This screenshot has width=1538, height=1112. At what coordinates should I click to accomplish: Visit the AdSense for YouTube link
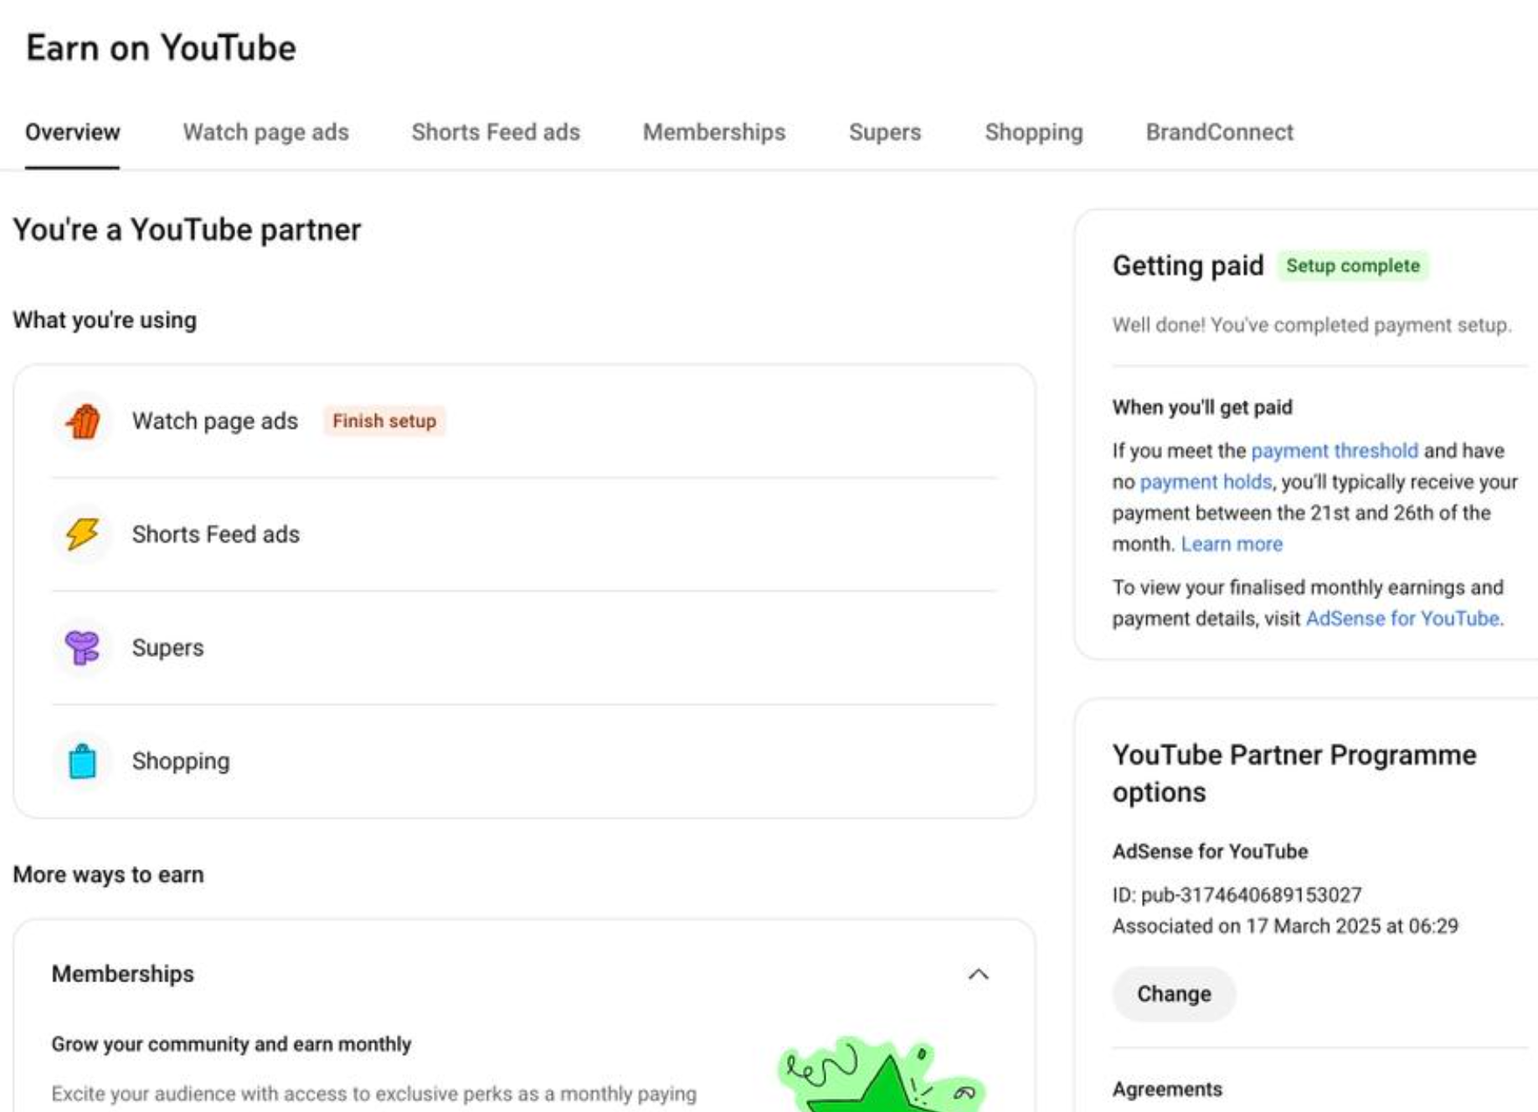[1402, 618]
